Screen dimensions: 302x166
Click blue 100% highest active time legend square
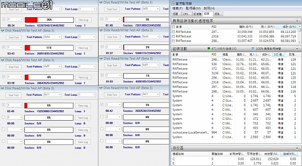[x=253, y=49]
